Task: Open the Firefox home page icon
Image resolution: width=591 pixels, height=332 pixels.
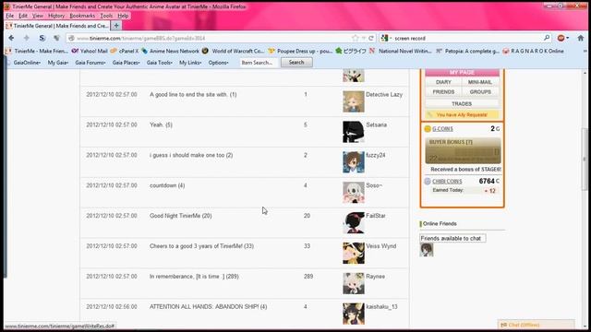Action: (581, 38)
